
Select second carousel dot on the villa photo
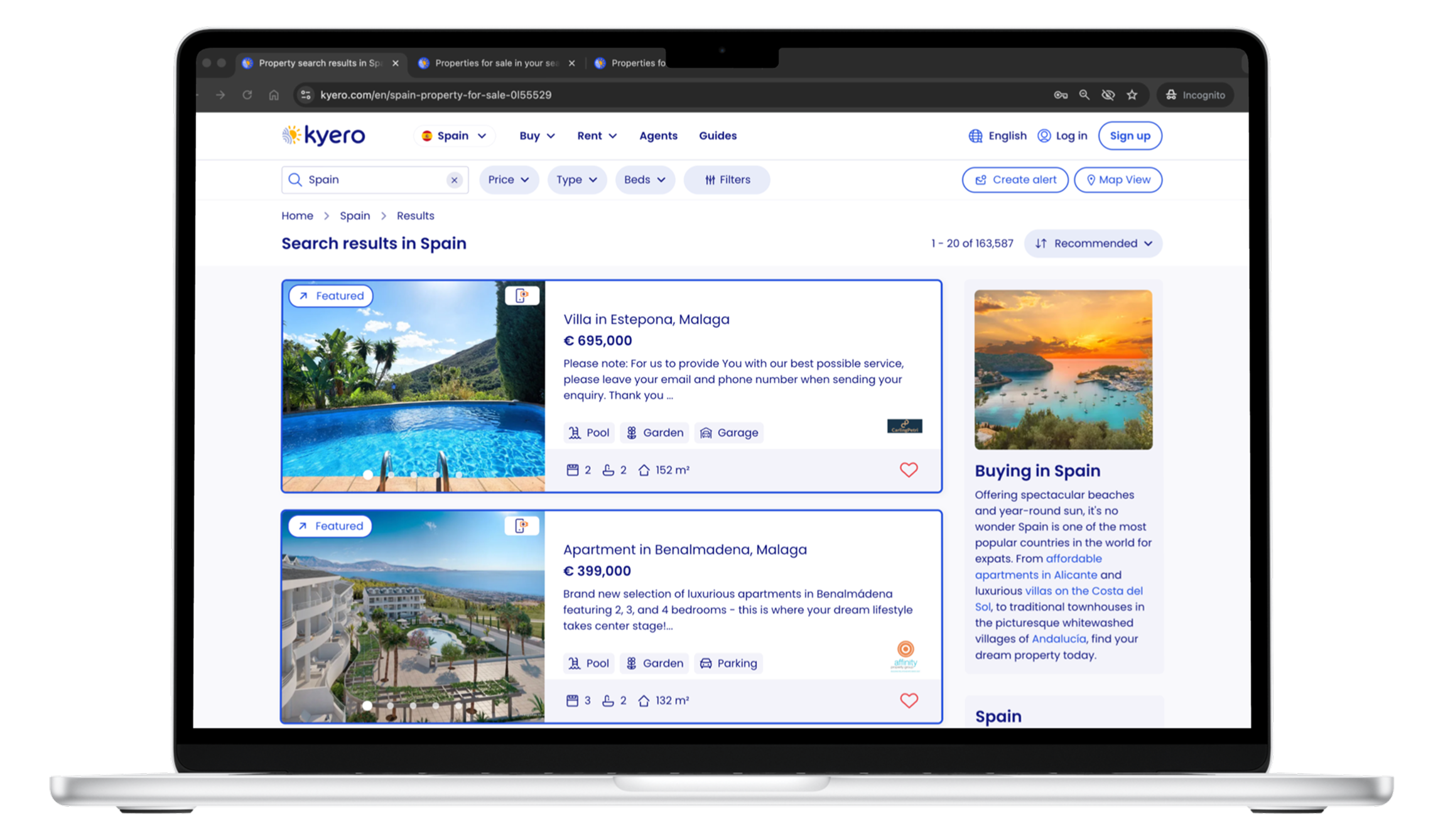pyautogui.click(x=391, y=475)
